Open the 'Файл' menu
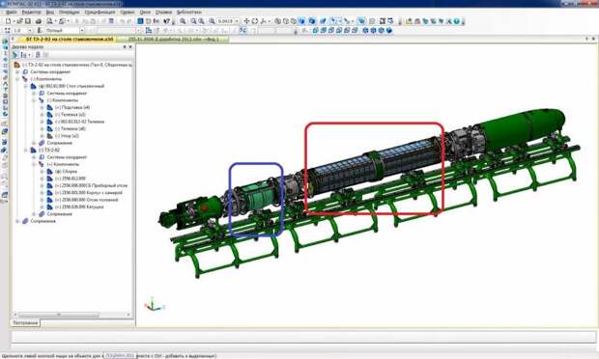Screen dimensions: 599x359 tap(11, 13)
